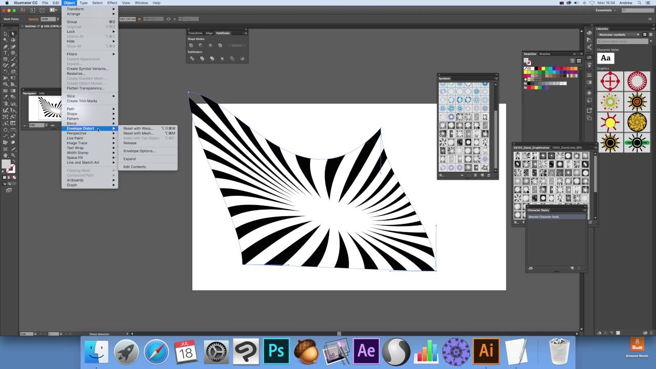Click the Symbol Libraries menu icon
The width and height of the screenshot is (656, 369).
tap(441, 175)
